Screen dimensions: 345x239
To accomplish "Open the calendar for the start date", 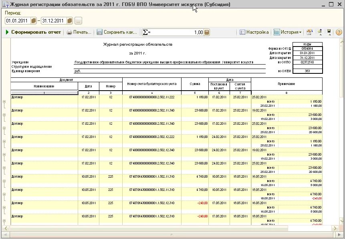I will pyautogui.click(x=34, y=20).
